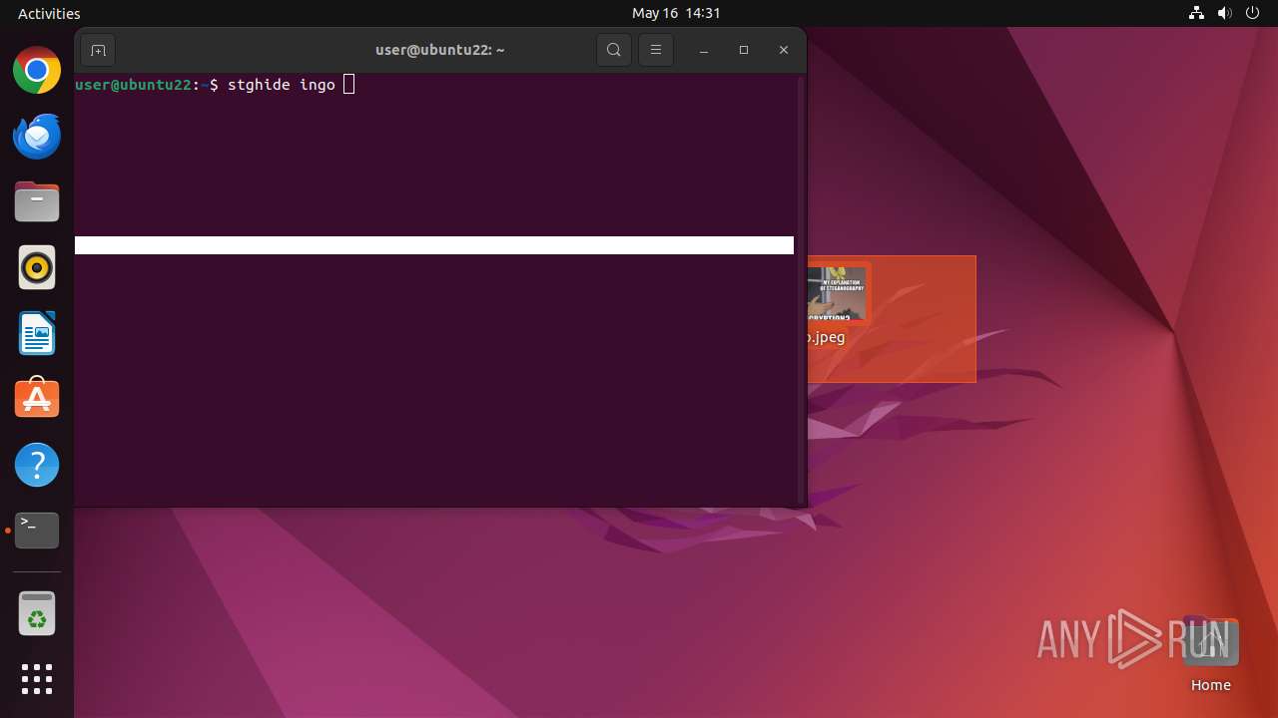Open the power menu icon

(x=1253, y=13)
